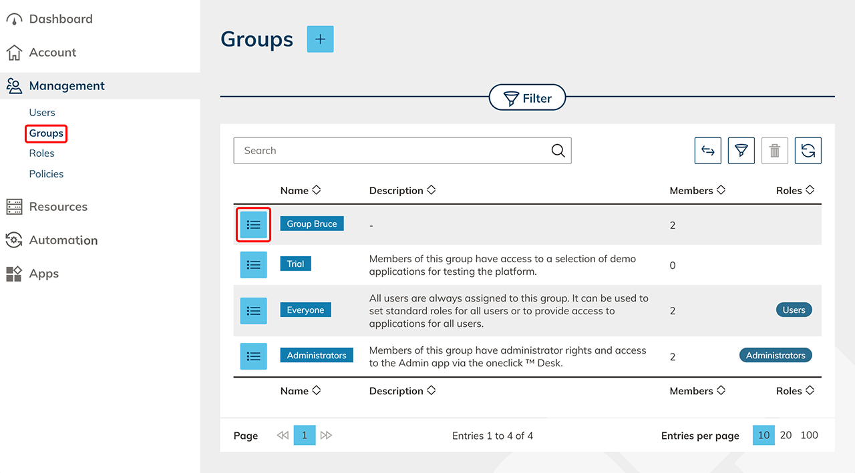
Task: Click the trash delete icon
Action: (774, 151)
